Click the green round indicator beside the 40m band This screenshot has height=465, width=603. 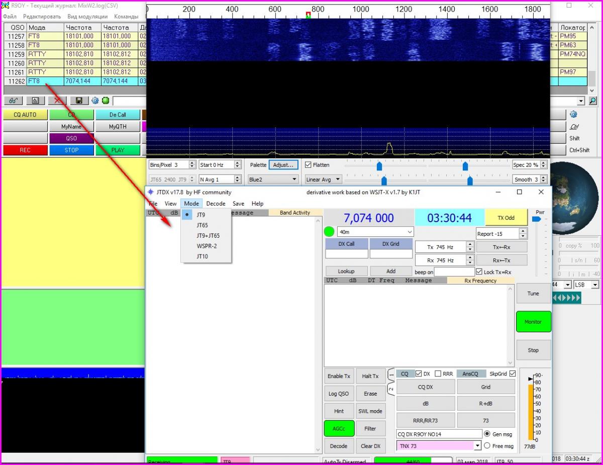click(329, 232)
